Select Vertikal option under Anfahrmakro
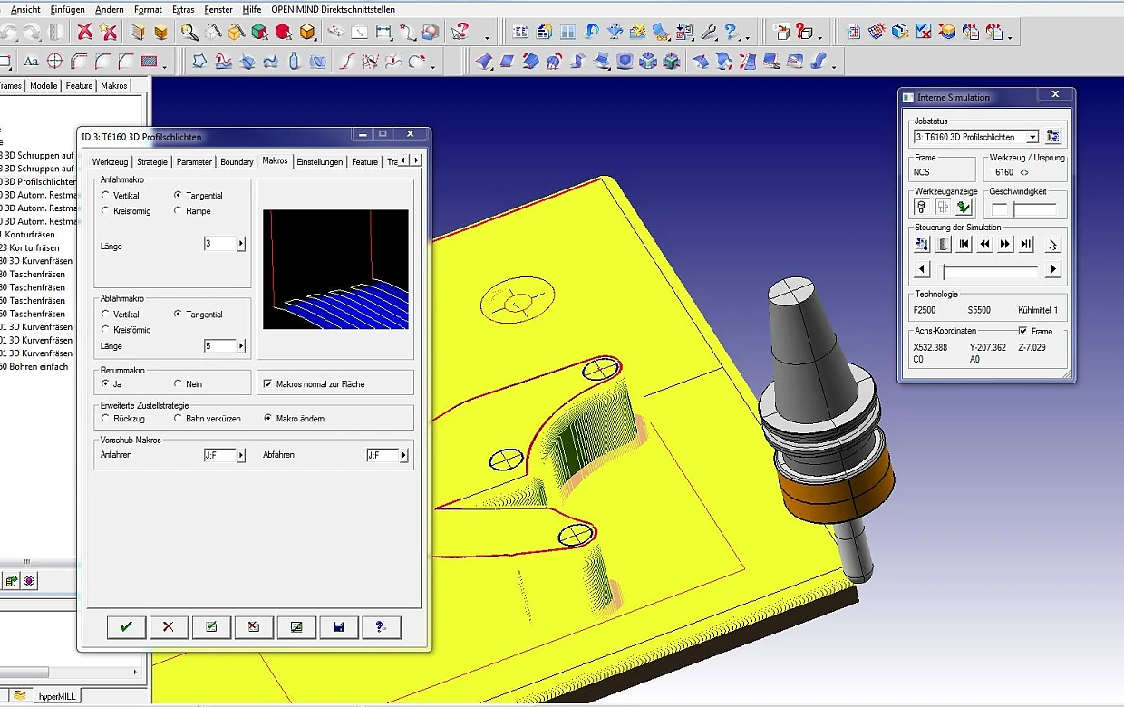 (x=106, y=196)
